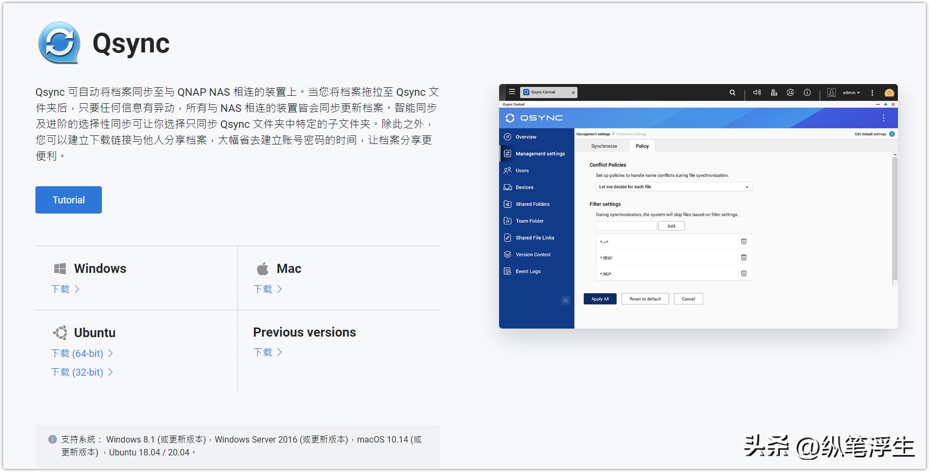Click Reset to default button

pos(645,299)
